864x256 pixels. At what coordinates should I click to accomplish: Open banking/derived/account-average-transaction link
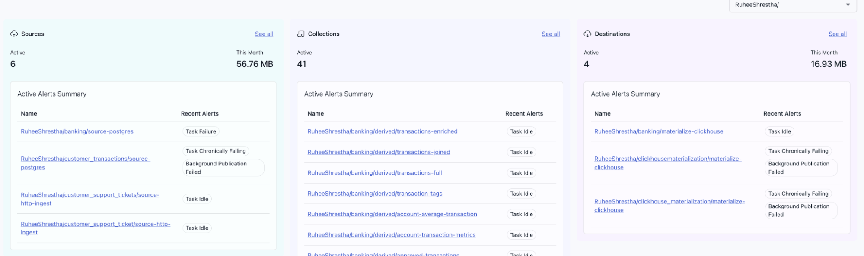392,214
